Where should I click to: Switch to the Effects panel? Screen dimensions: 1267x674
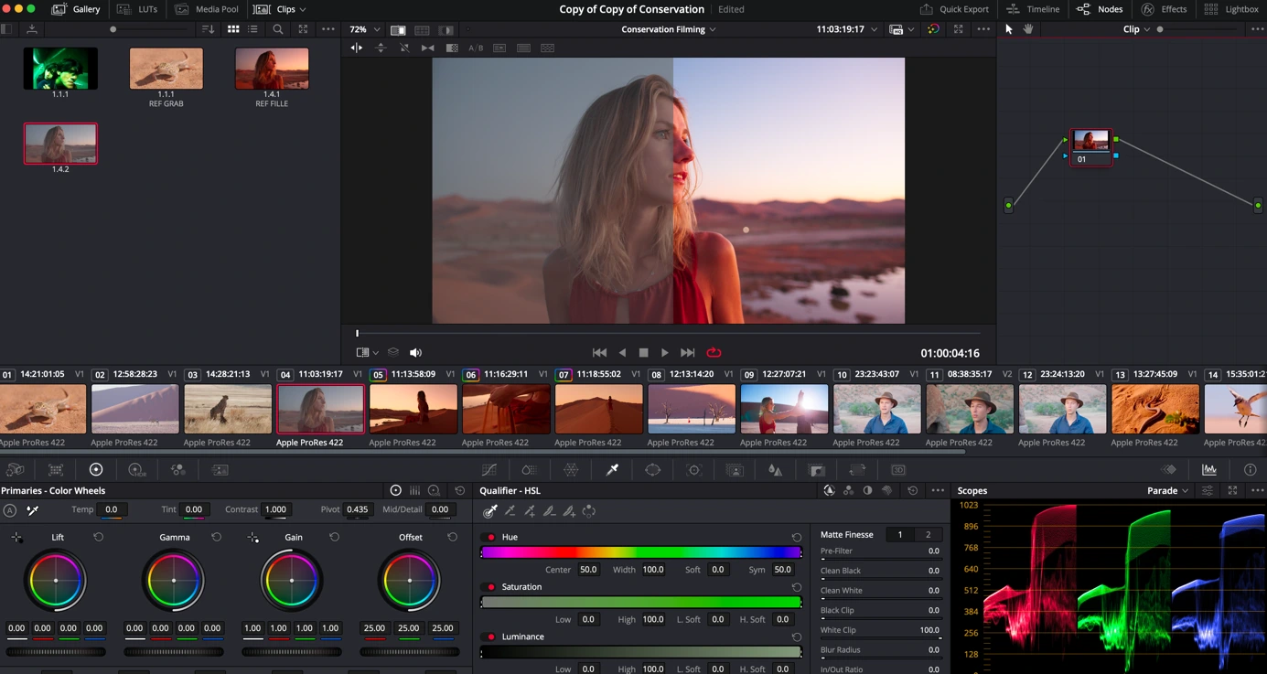click(x=1164, y=9)
